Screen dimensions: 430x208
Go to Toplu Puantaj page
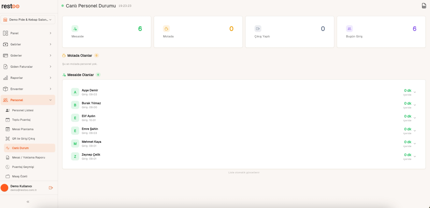pos(29,120)
